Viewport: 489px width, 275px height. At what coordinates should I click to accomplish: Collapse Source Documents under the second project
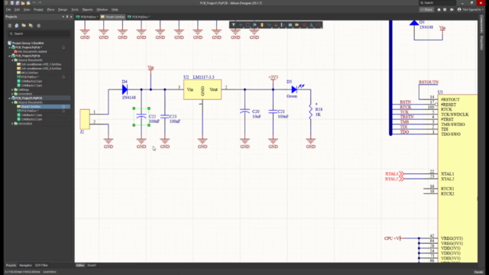(x=12, y=60)
